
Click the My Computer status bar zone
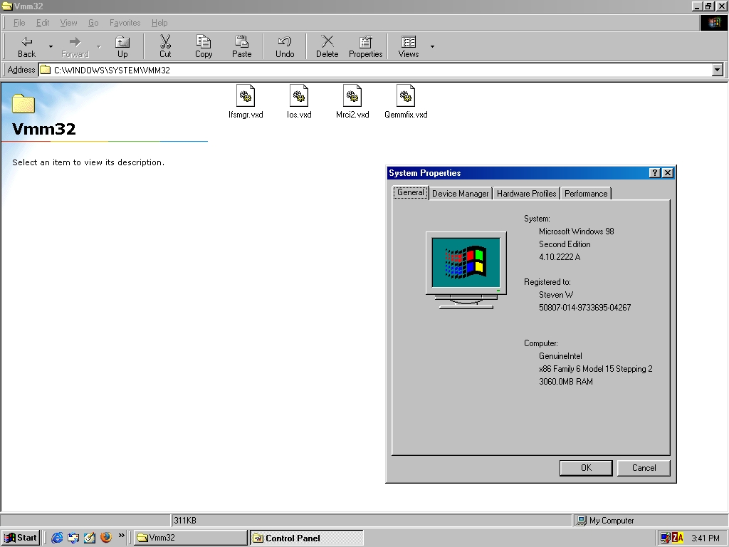[649, 521]
